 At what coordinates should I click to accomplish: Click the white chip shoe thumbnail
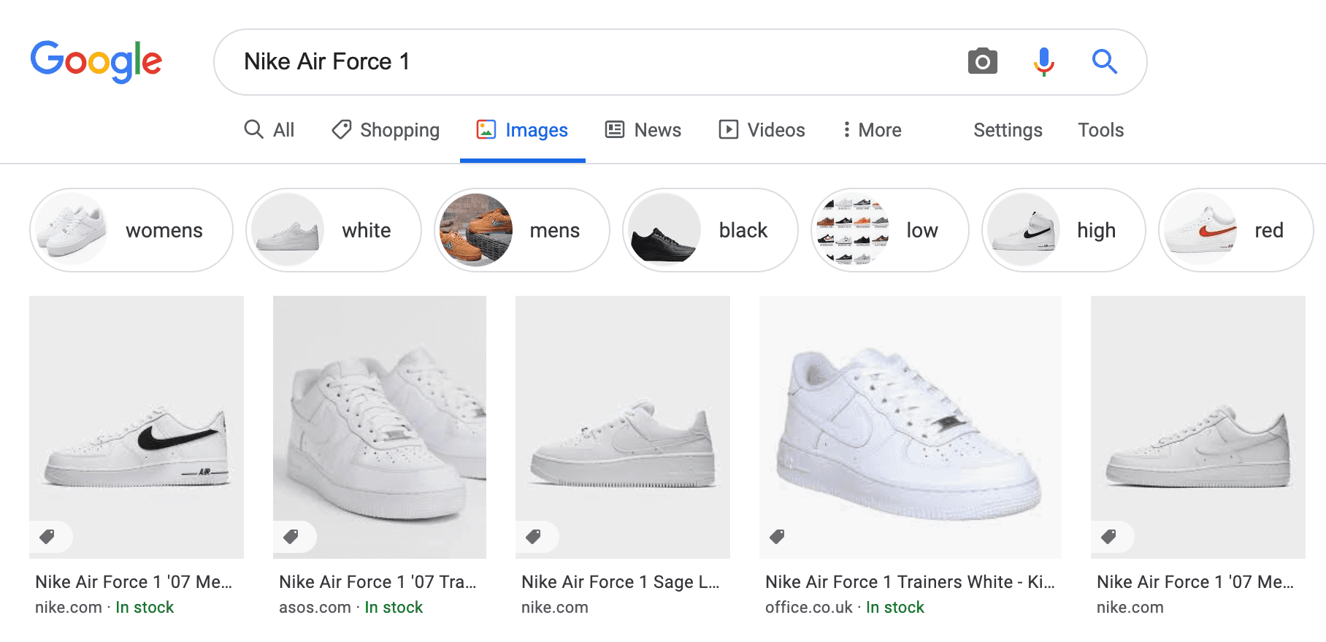(287, 230)
